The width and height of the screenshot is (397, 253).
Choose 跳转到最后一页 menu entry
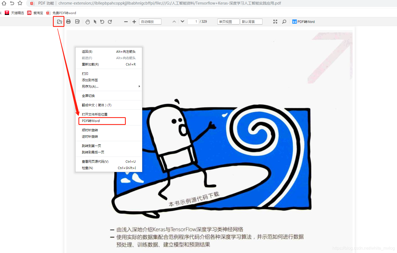(x=109, y=152)
